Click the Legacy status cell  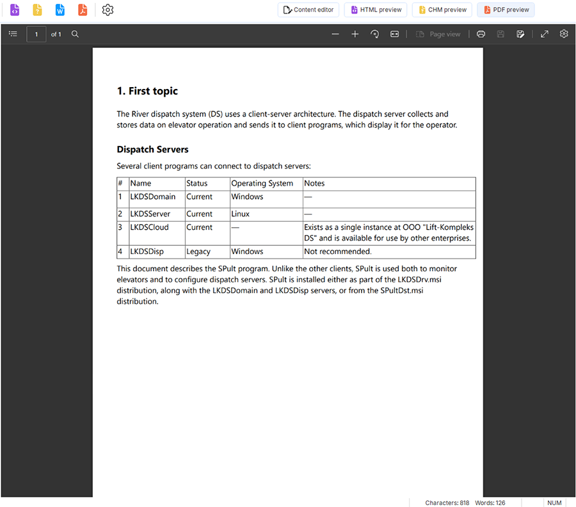207,252
